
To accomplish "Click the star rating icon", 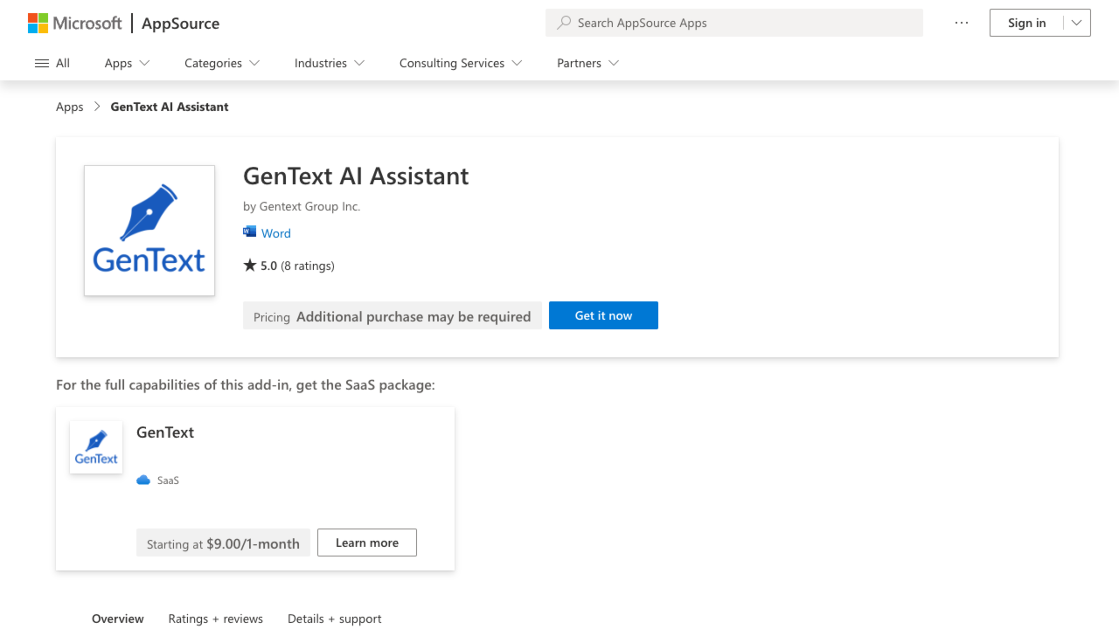I will click(250, 265).
